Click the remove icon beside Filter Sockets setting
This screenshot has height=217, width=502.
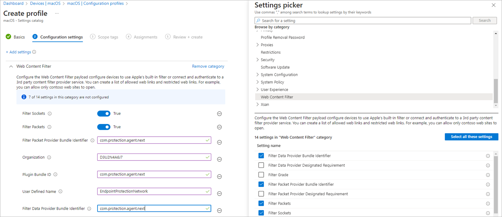tap(219, 113)
